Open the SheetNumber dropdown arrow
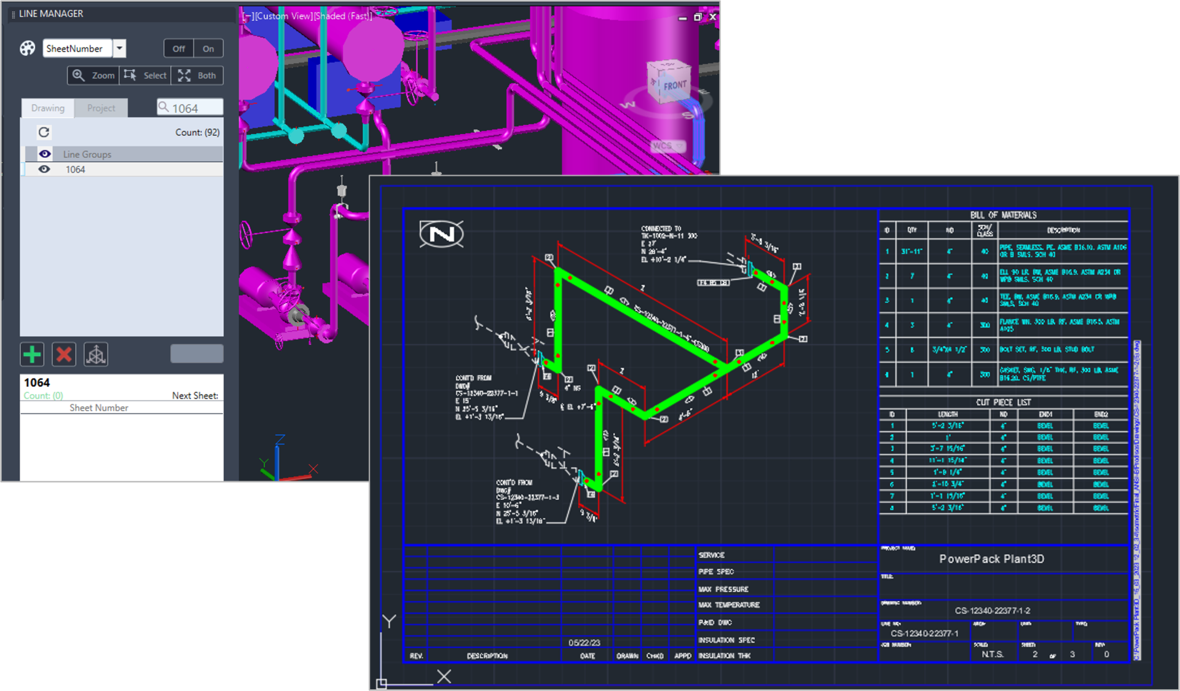This screenshot has width=1180, height=691. point(120,49)
